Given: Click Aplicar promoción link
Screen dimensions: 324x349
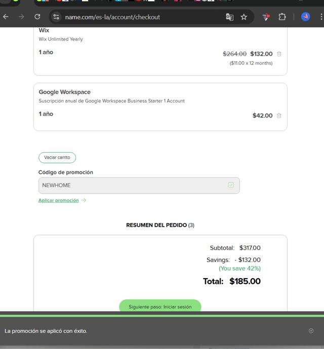Looking at the screenshot, I should (59, 200).
